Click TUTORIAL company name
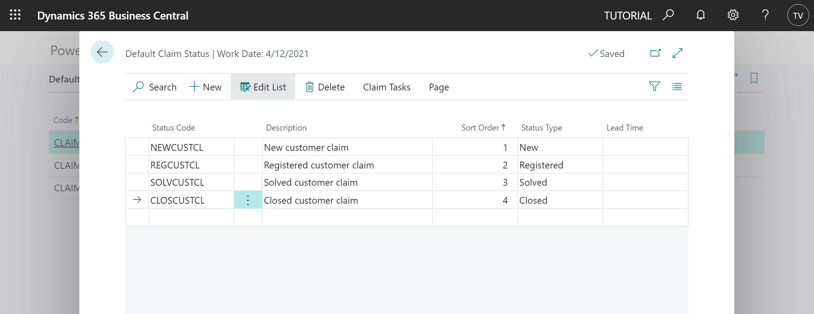814x314 pixels. tap(628, 16)
